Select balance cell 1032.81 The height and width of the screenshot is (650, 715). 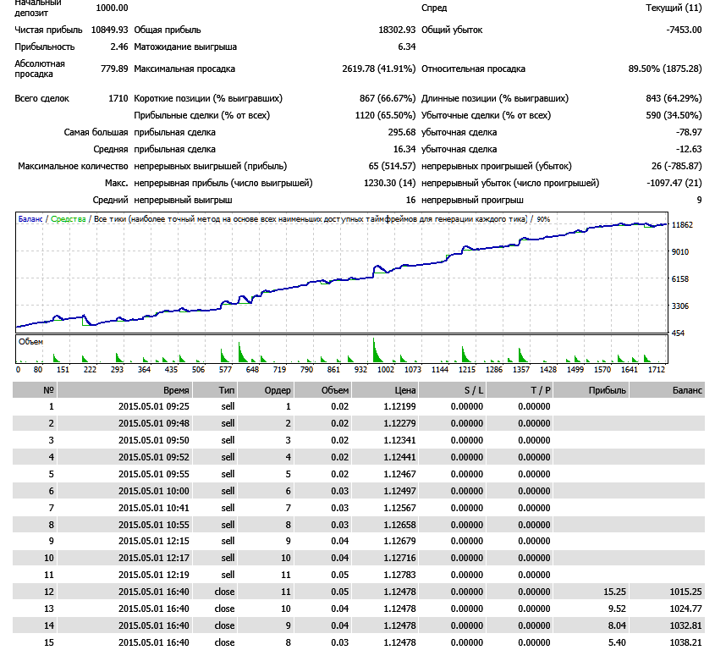pos(685,625)
